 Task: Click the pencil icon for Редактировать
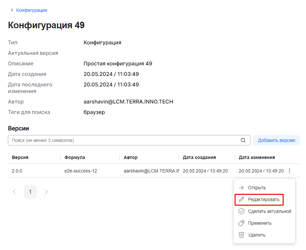coord(241,199)
